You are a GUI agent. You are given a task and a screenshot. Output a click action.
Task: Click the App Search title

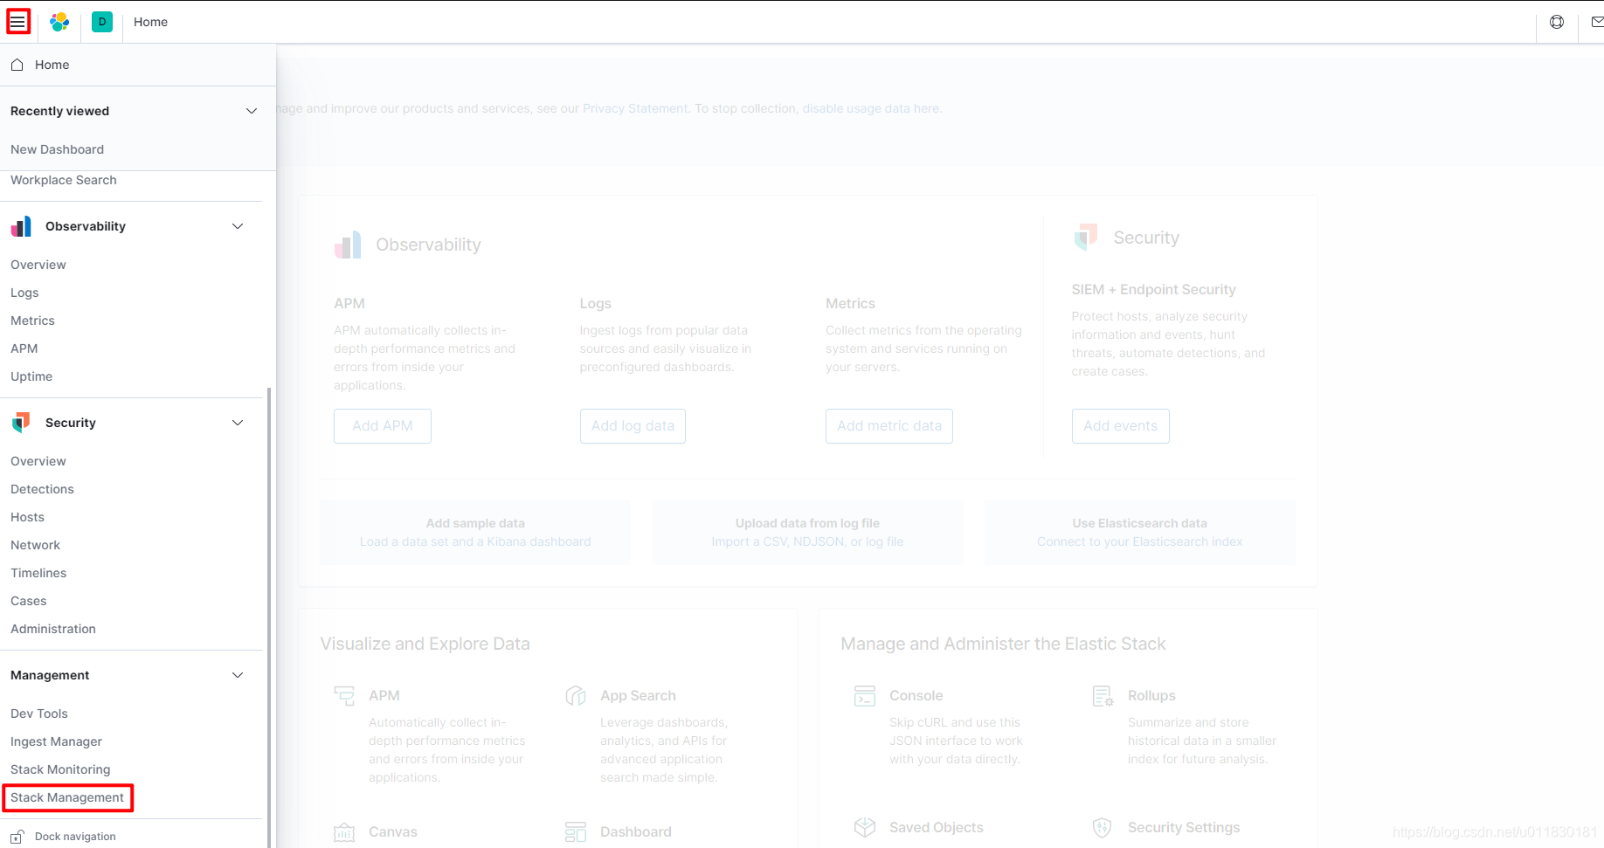[x=638, y=696]
